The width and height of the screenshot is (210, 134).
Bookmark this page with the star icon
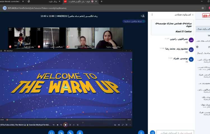(x=202, y=8)
